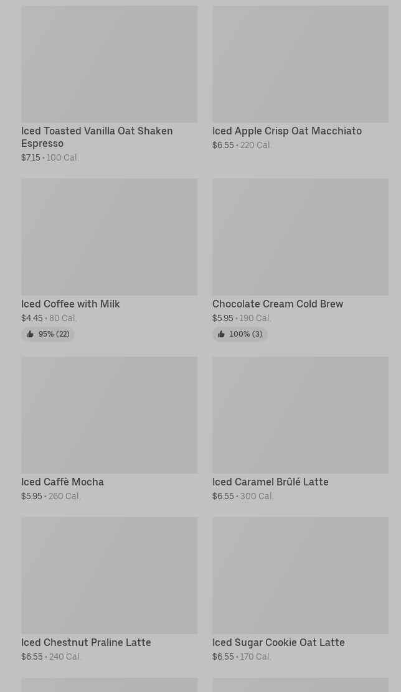Viewport: 401px width, 692px height.
Task: Click the Iced Toasted Vanilla Oat Shaken Espresso title
Action: (97, 137)
